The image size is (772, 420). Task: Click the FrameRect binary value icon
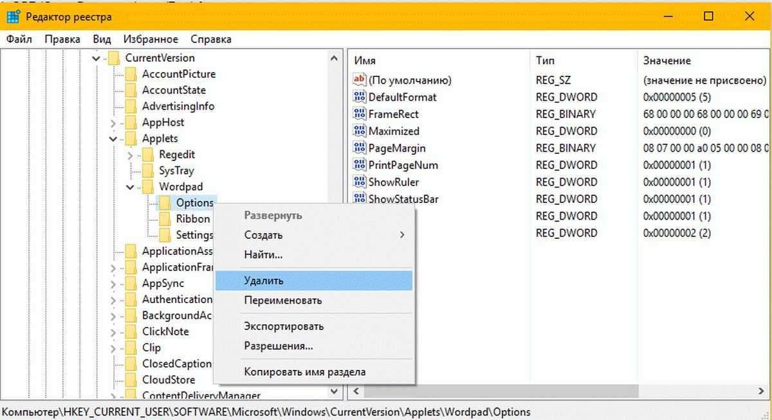[359, 114]
